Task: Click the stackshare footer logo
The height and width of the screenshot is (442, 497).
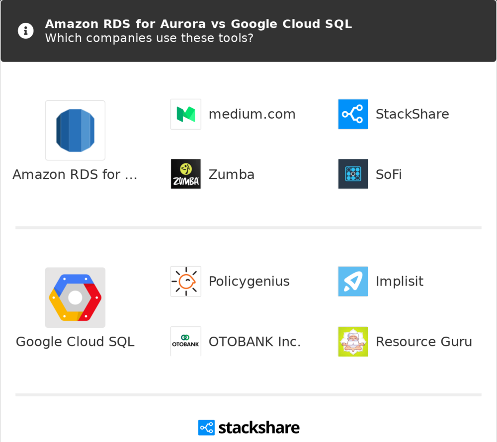Action: coord(248,428)
